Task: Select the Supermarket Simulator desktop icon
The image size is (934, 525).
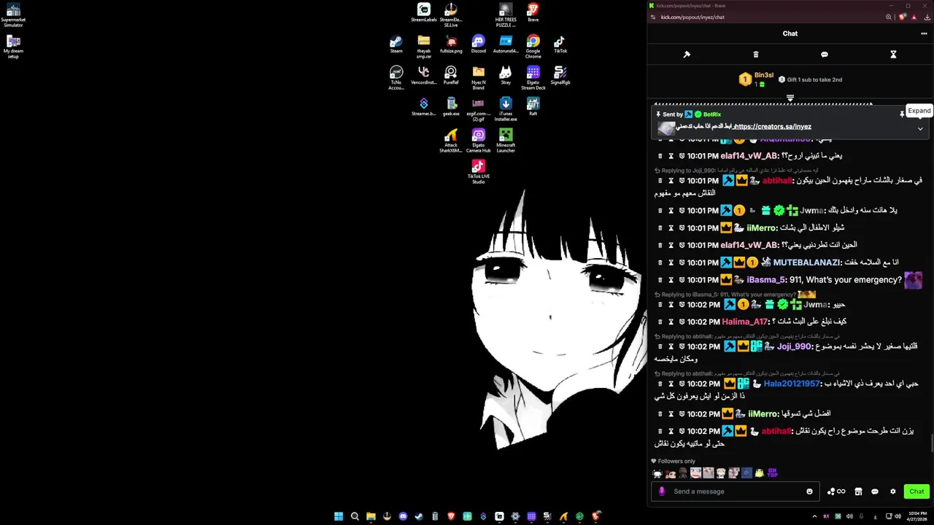Action: coord(13,15)
